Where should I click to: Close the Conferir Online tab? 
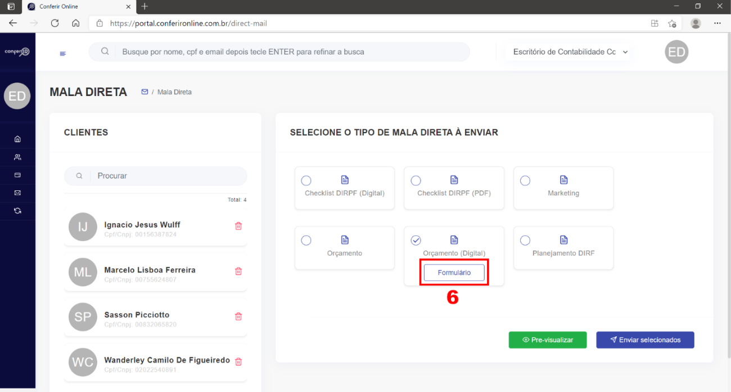128,7
